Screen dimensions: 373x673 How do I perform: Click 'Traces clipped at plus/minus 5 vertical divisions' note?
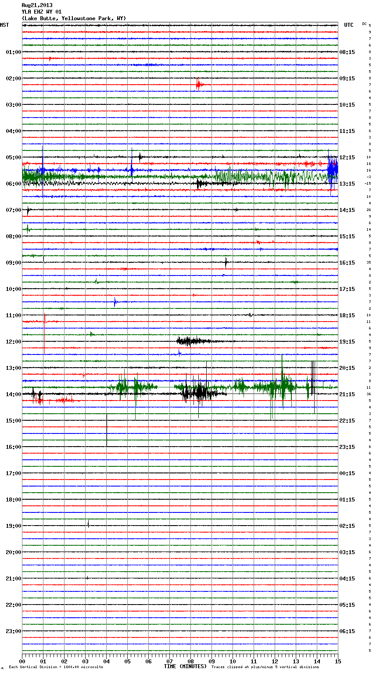[x=265, y=667]
